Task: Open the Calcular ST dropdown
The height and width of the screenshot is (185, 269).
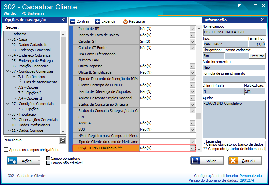Action: [192, 41]
